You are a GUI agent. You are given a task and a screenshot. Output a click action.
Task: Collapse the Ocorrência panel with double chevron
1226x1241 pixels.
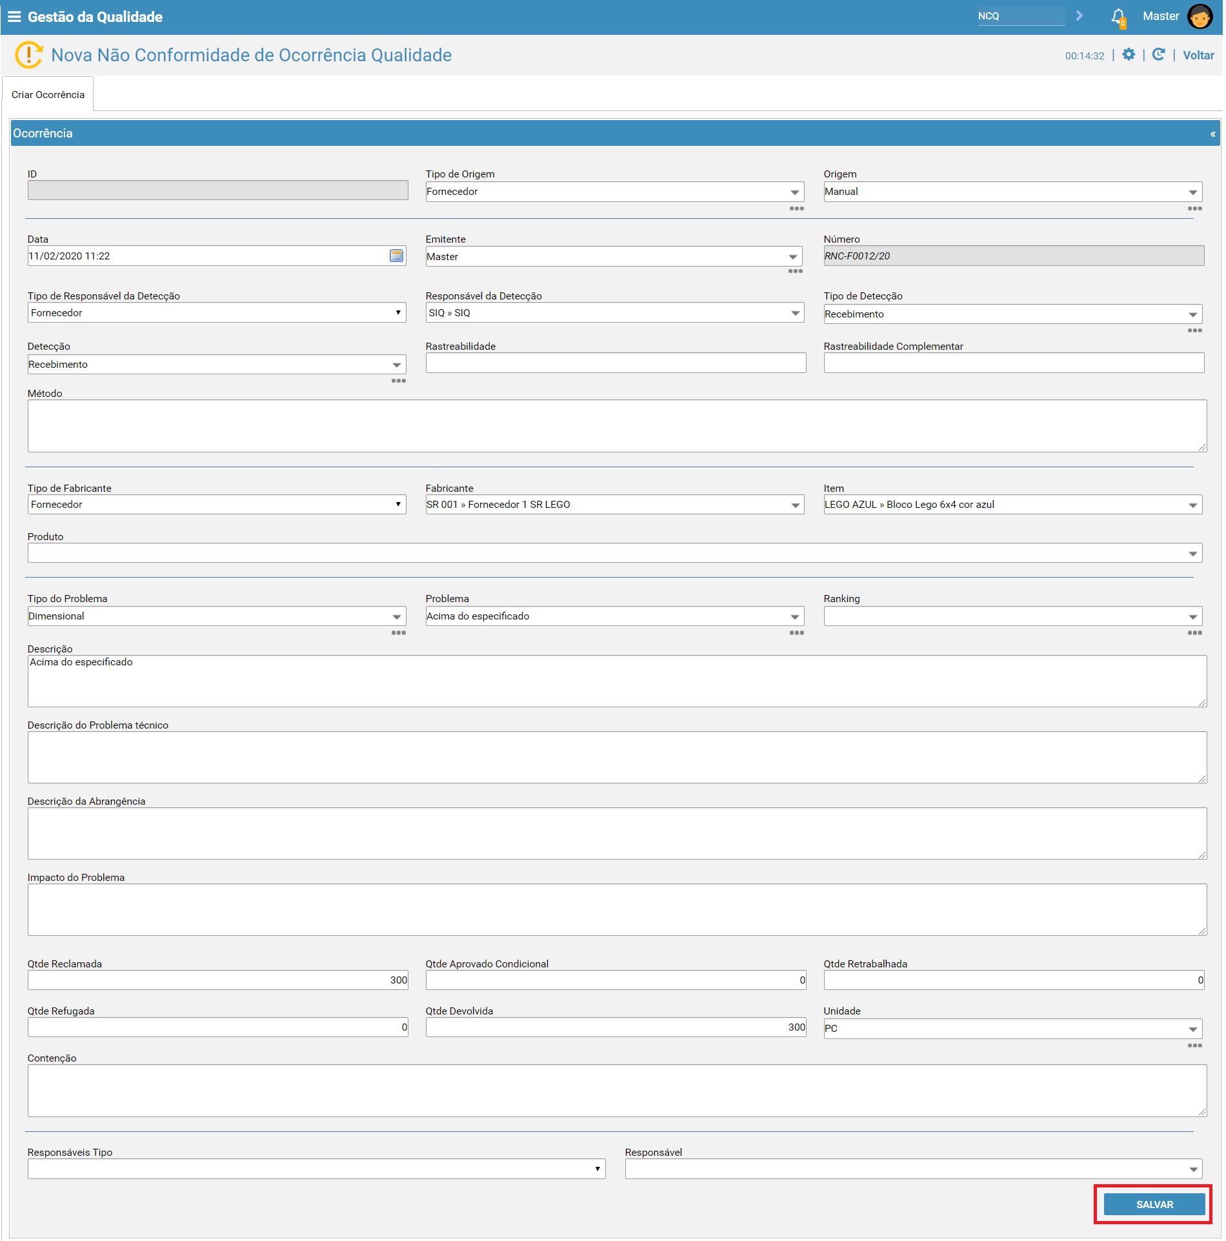click(1212, 134)
